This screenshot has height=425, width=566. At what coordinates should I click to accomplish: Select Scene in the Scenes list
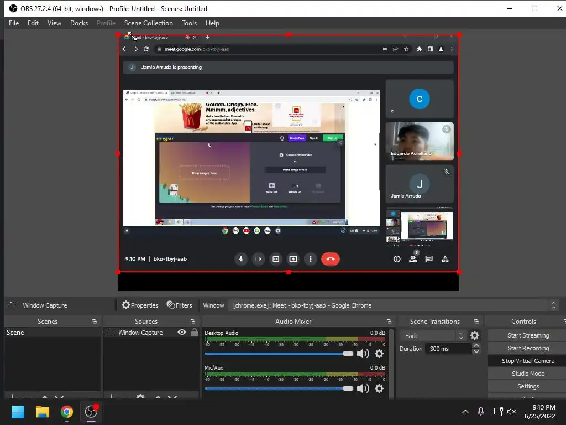tap(53, 332)
